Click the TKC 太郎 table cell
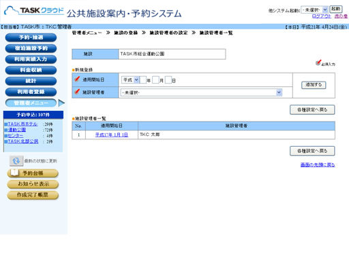 click(x=237, y=135)
